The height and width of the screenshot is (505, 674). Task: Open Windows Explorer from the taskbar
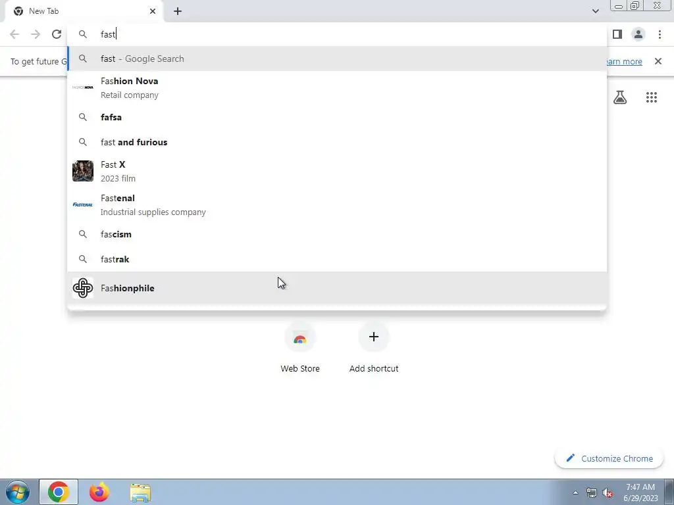pos(140,492)
